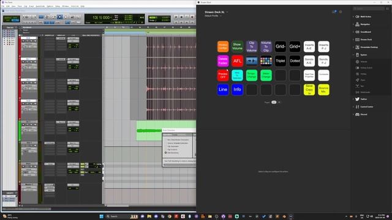Open the Setup menu in Pro Tools
This screenshot has height=220, width=392.
(x=58, y=6)
